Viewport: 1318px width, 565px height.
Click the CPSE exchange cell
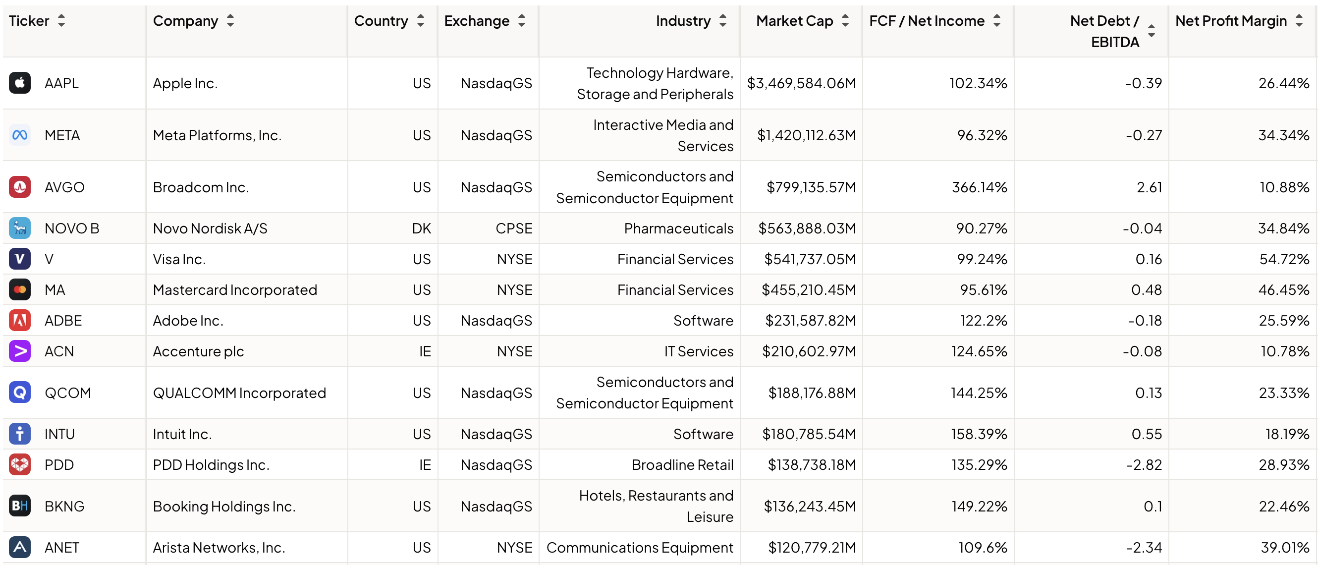pyautogui.click(x=514, y=228)
